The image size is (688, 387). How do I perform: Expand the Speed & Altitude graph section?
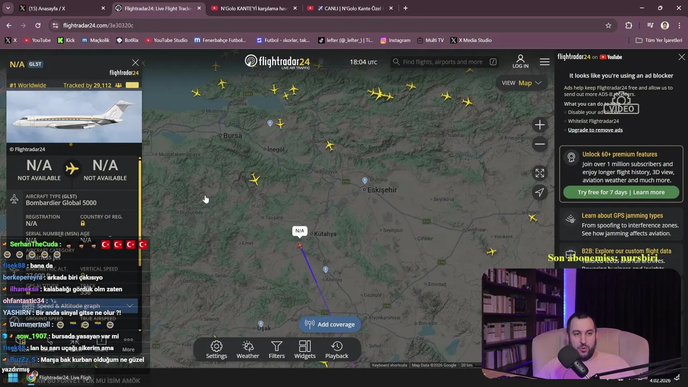coord(80,306)
